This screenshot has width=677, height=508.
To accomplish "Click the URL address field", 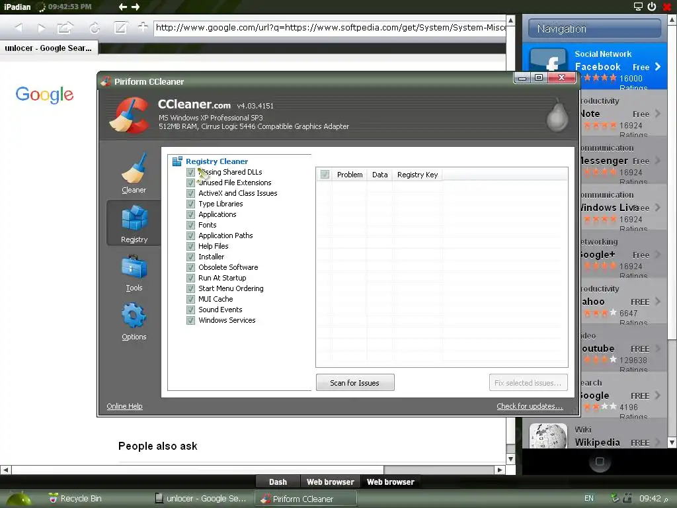I will (330, 28).
